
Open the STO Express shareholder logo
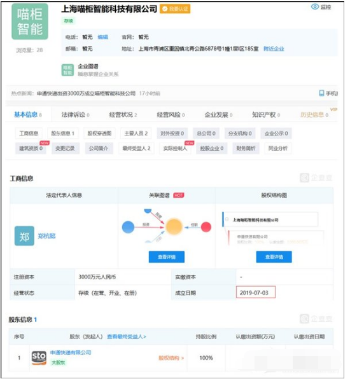click(x=39, y=358)
